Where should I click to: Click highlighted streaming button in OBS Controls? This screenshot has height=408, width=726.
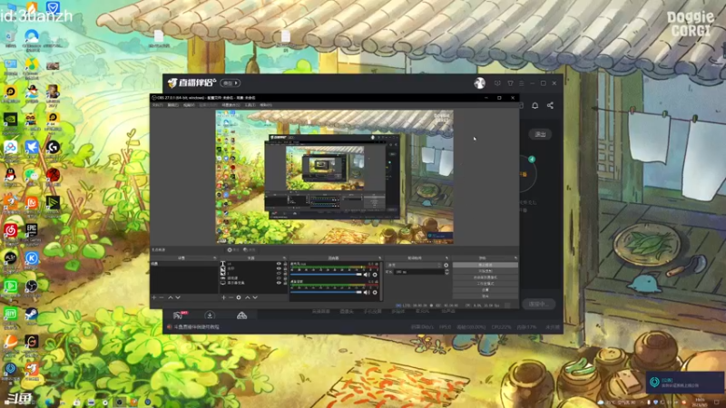[x=486, y=265]
